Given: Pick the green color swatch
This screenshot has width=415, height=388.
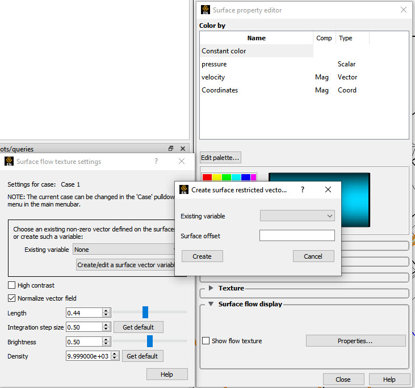Looking at the screenshot, I should (227, 177).
